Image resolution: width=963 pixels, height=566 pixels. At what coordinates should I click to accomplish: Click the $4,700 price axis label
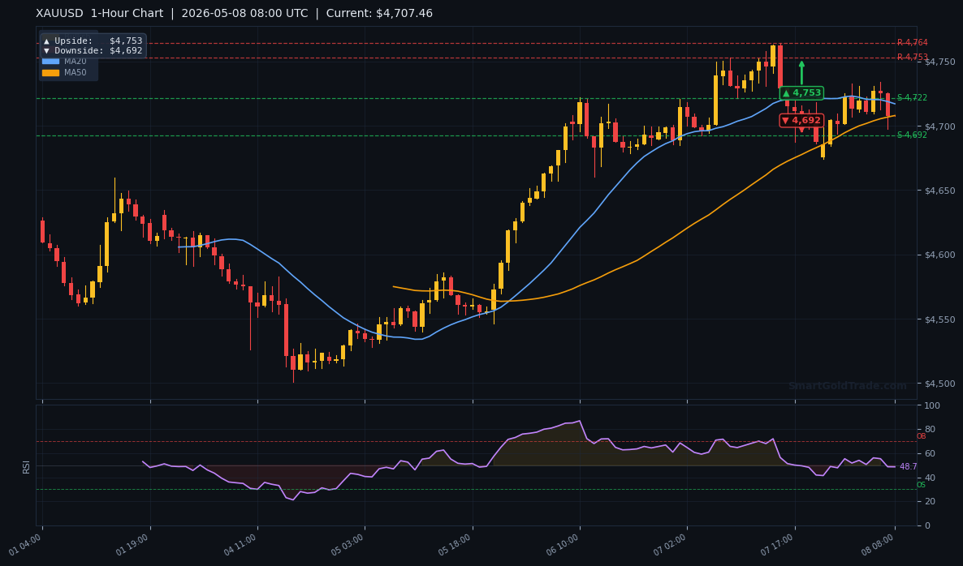(939, 126)
